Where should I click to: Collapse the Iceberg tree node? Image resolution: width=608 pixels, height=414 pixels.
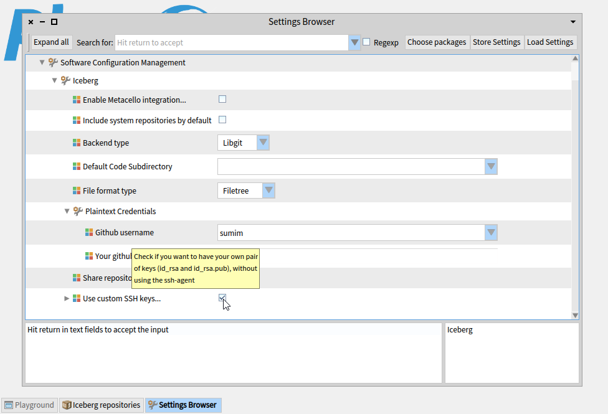[x=54, y=81]
